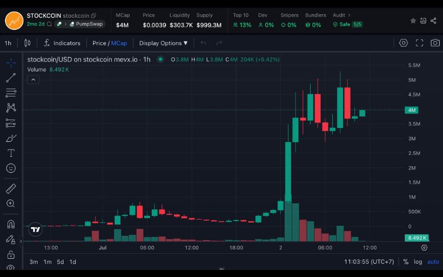The width and height of the screenshot is (443, 277).
Task: Add STOCKCOIN to favorites star
Action: click(x=413, y=20)
